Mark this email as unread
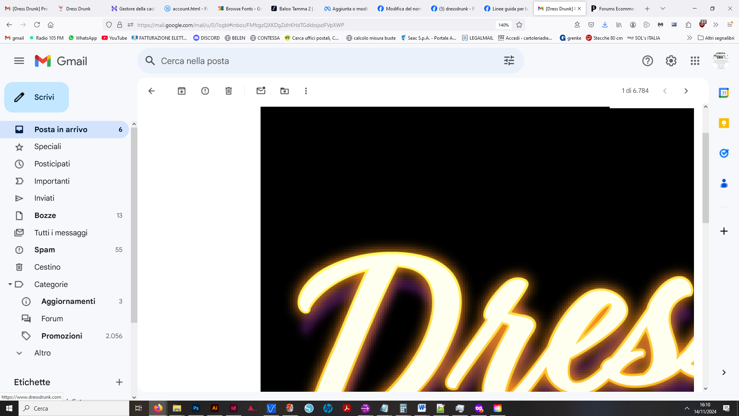The height and width of the screenshot is (416, 739). click(261, 91)
